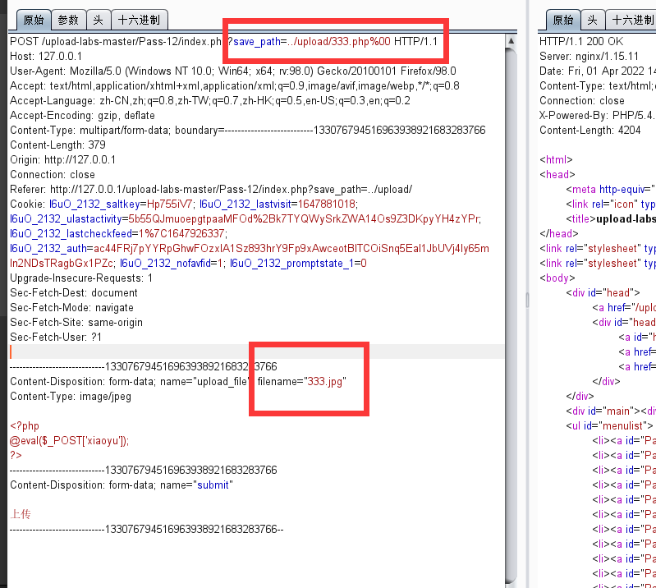Click the response Connection: close header
Image resolution: width=656 pixels, height=588 pixels.
(581, 100)
